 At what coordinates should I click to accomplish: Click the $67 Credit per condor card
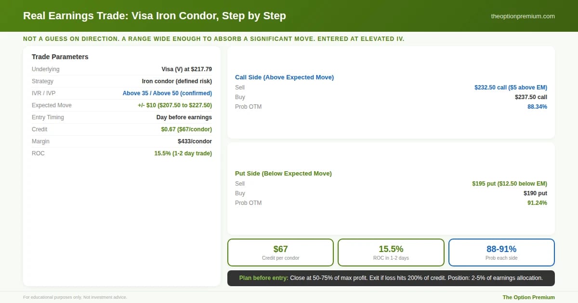tap(280, 252)
